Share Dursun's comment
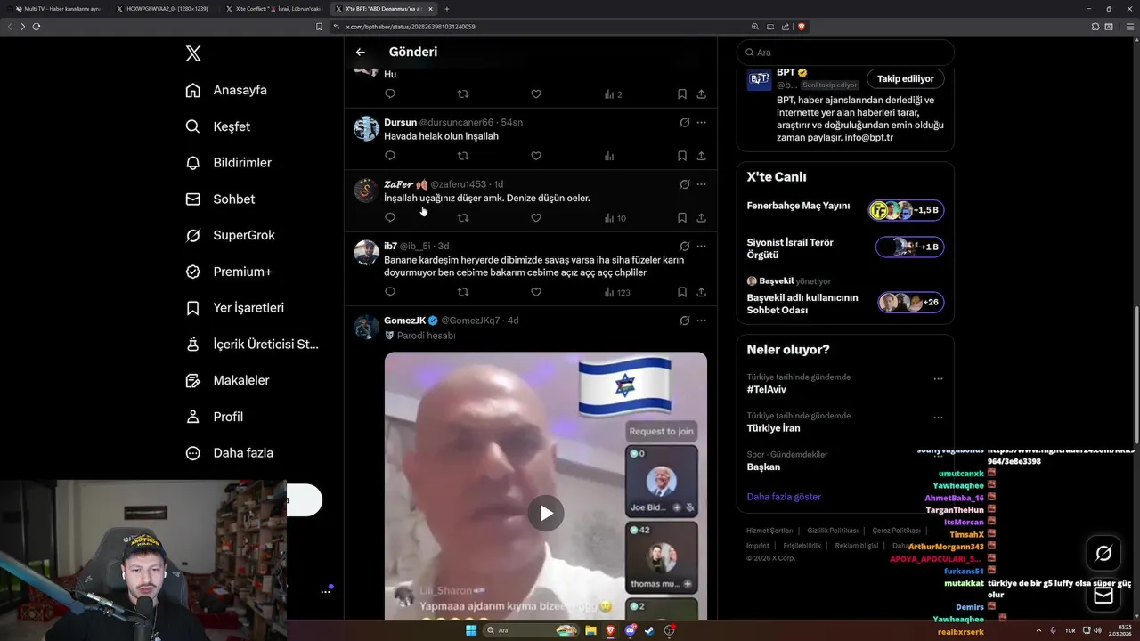1140x641 pixels. pyautogui.click(x=702, y=156)
